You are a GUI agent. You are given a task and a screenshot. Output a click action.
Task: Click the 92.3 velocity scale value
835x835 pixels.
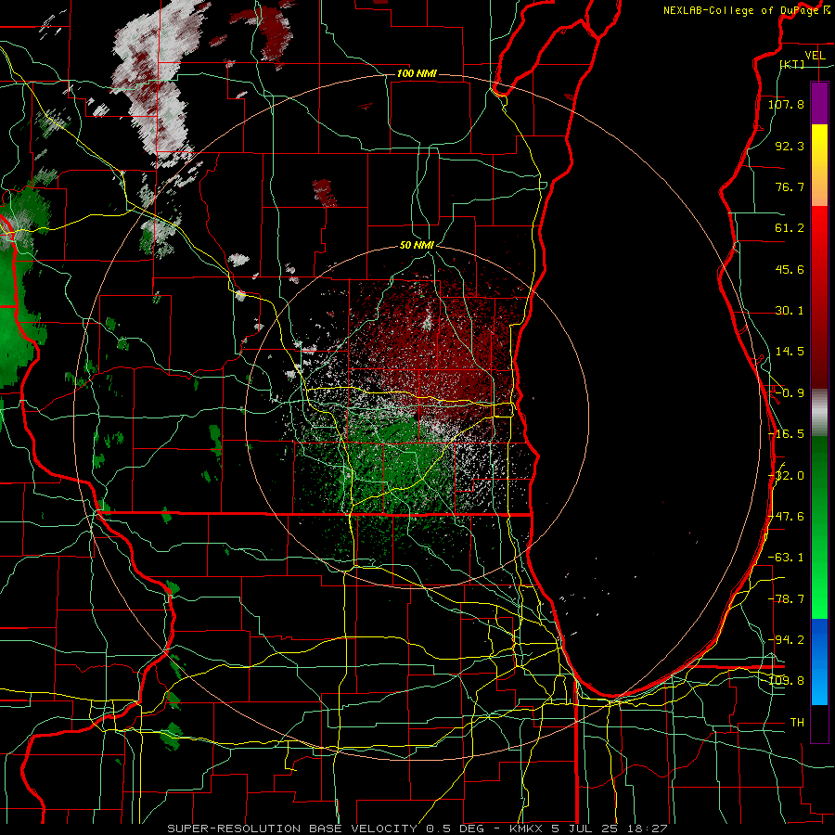click(790, 146)
